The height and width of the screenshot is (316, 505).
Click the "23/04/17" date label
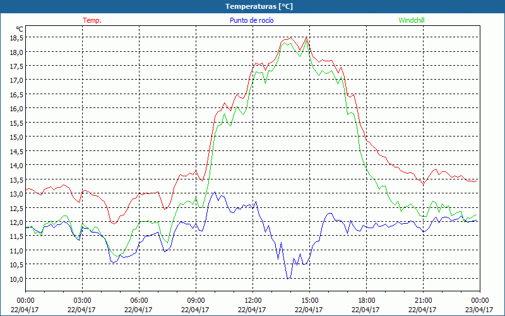(x=479, y=310)
